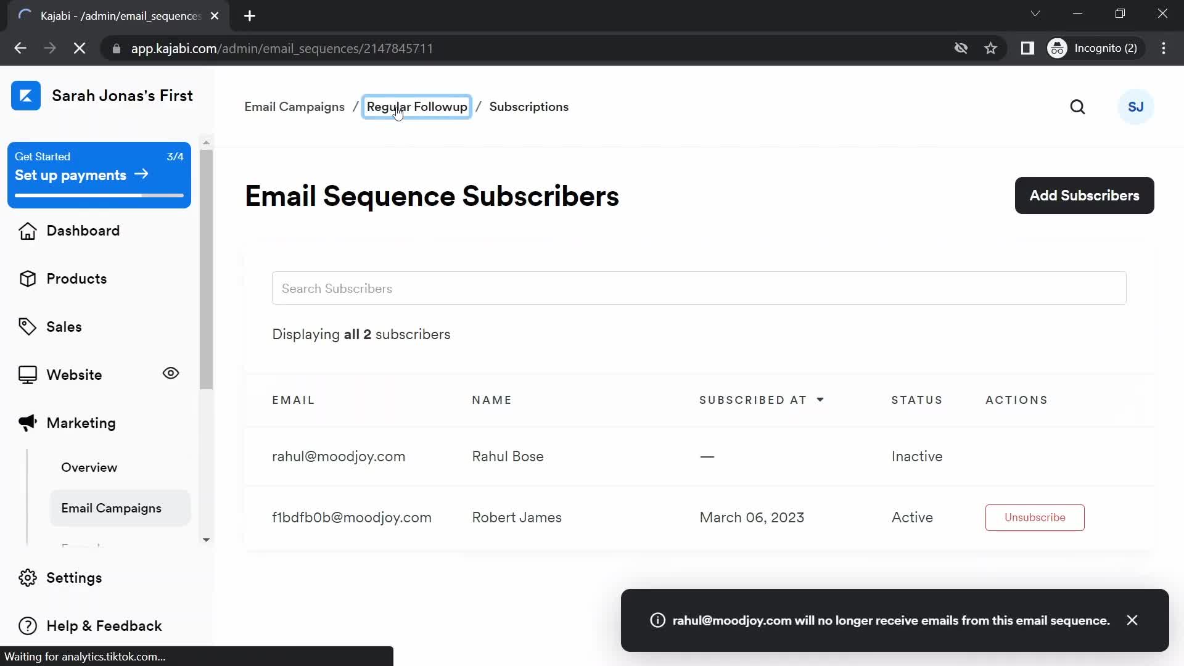Image resolution: width=1184 pixels, height=666 pixels.
Task: Click the Sales icon in sidebar
Action: tap(28, 326)
